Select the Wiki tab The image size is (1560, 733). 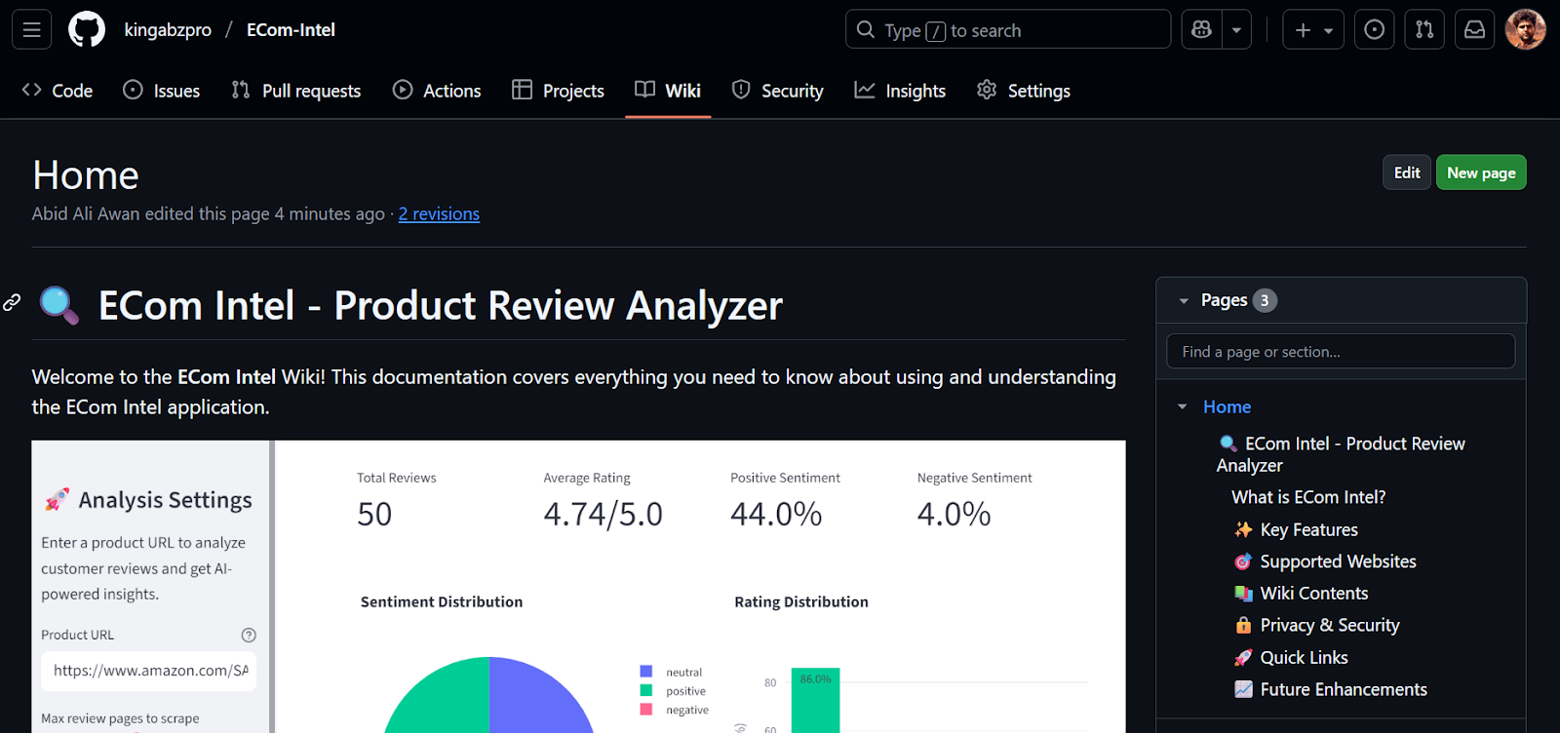pyautogui.click(x=668, y=91)
